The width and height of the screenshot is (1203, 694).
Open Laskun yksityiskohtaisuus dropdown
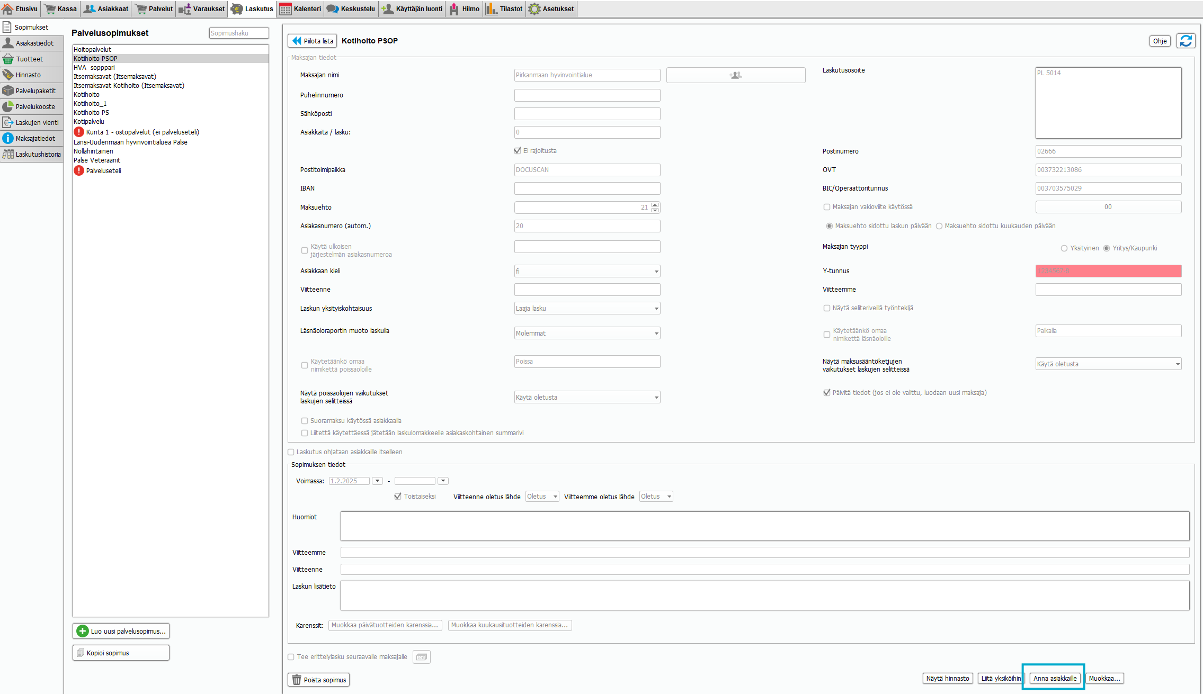point(587,308)
